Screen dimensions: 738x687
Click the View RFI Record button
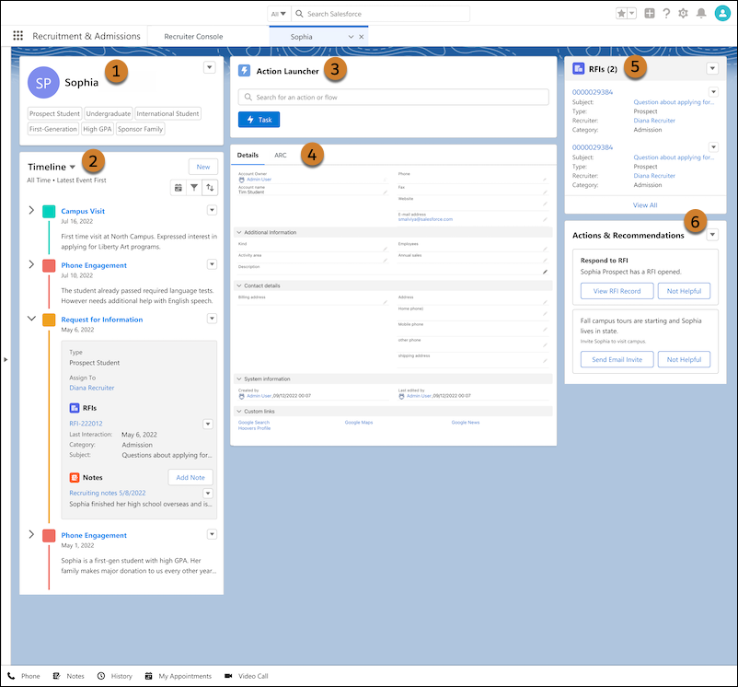coord(616,290)
